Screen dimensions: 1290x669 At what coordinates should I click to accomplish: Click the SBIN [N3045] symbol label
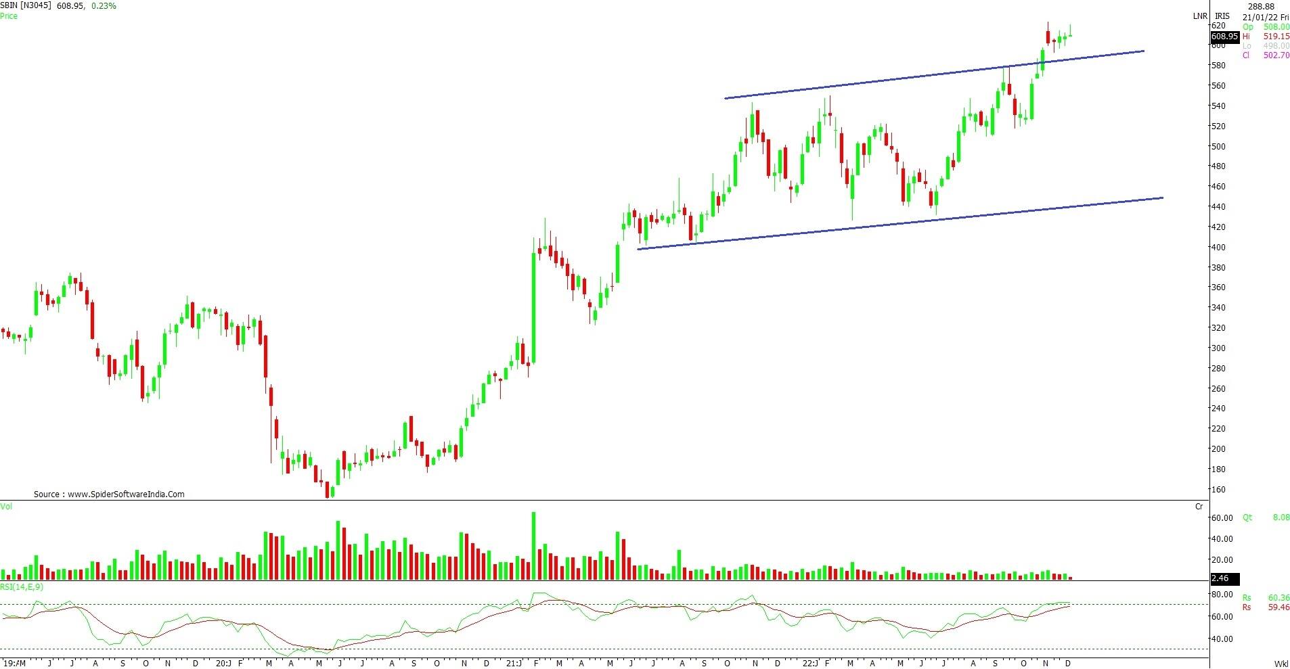[26, 5]
